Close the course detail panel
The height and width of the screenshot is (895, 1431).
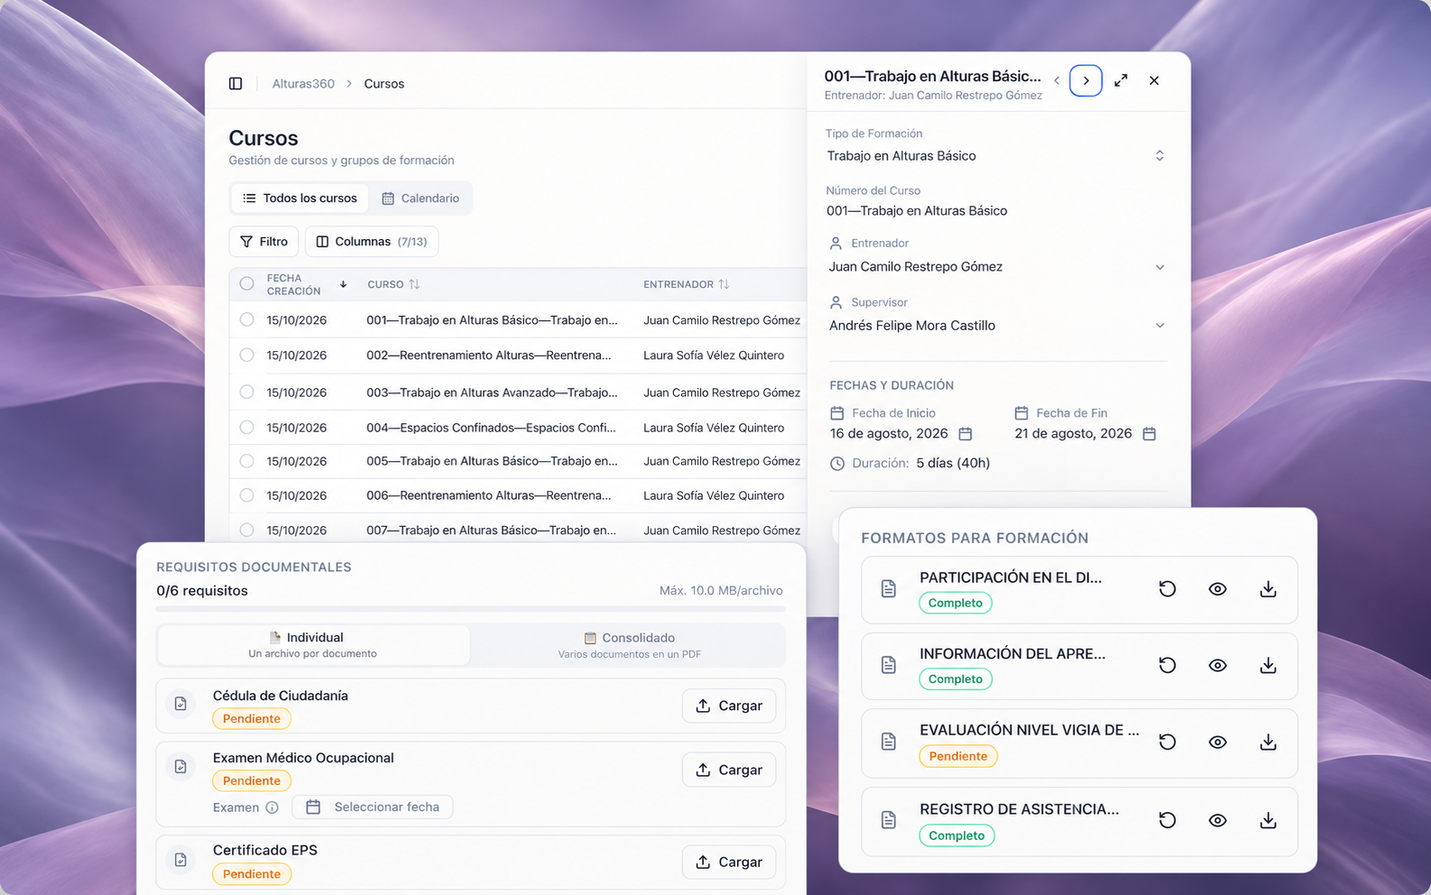click(1154, 80)
